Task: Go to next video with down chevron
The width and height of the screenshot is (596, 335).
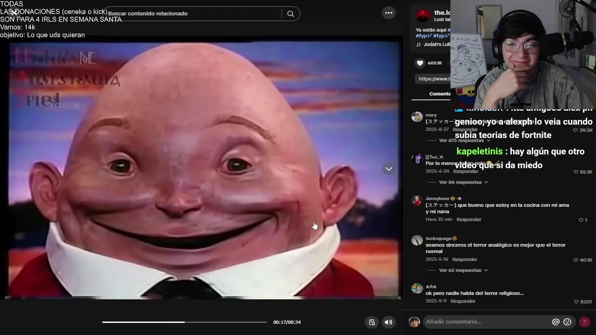Action: (389, 169)
